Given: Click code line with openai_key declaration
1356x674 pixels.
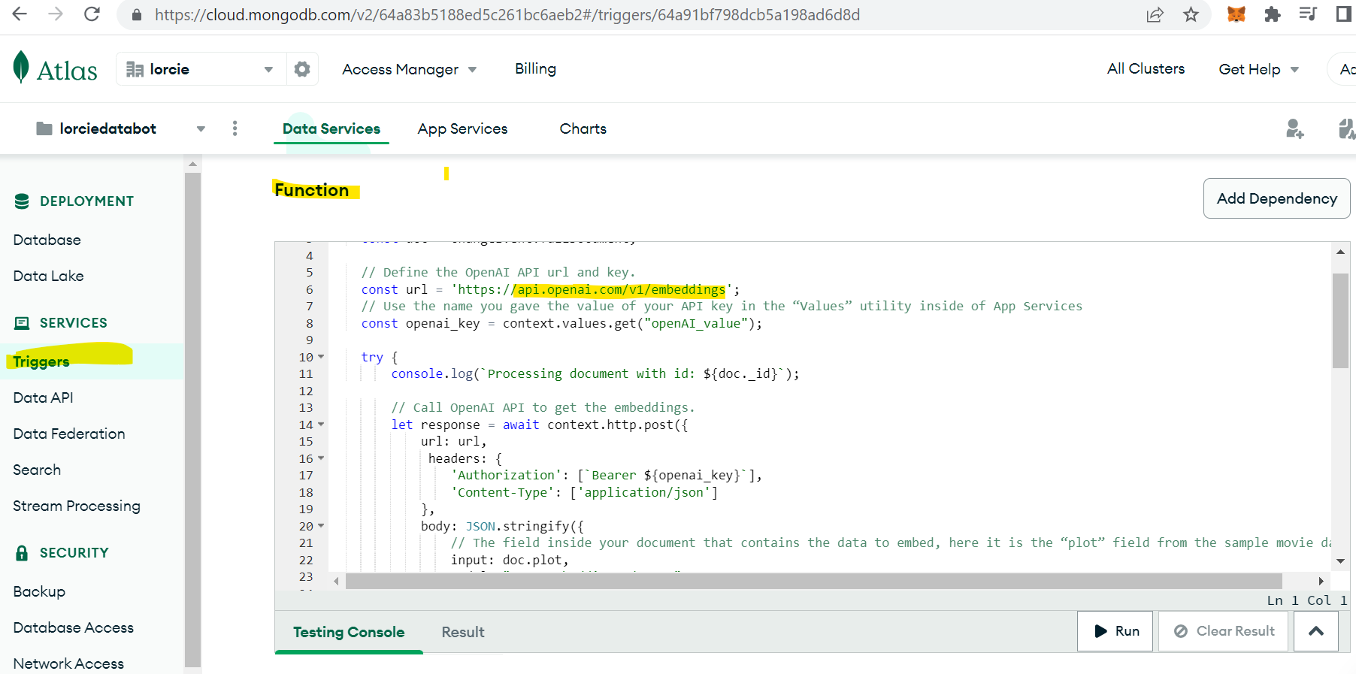Looking at the screenshot, I should [561, 323].
